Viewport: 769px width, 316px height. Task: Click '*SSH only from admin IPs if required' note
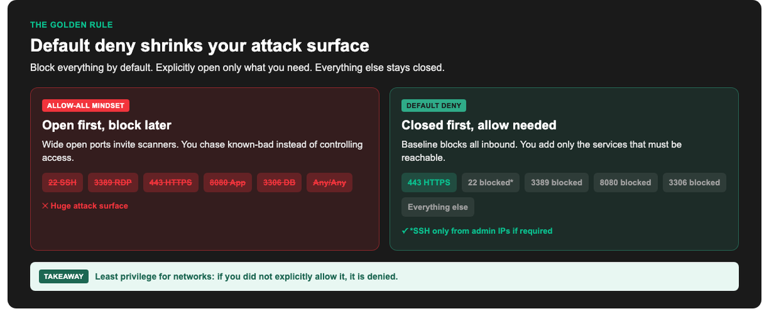pos(481,231)
